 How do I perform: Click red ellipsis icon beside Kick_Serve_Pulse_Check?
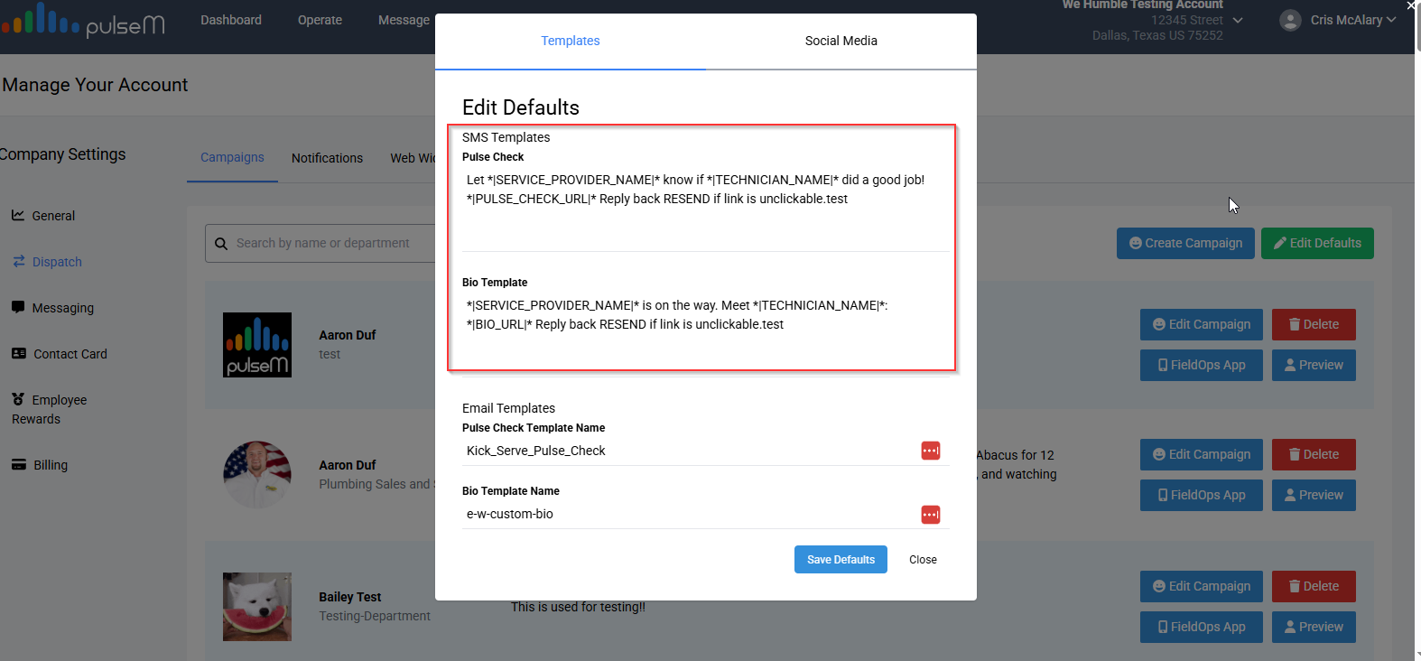[x=930, y=451]
